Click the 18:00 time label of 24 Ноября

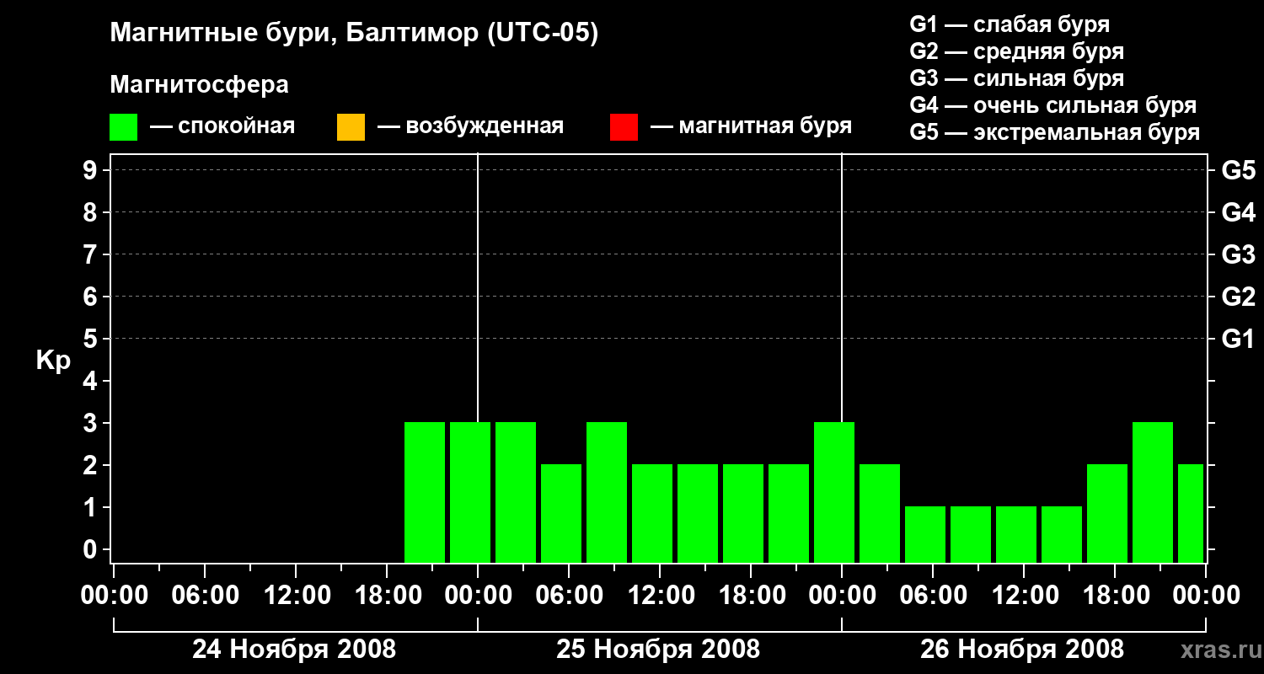click(x=388, y=596)
